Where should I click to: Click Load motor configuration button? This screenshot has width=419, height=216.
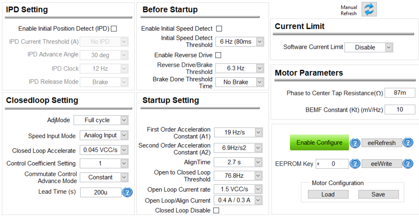coord(328,194)
